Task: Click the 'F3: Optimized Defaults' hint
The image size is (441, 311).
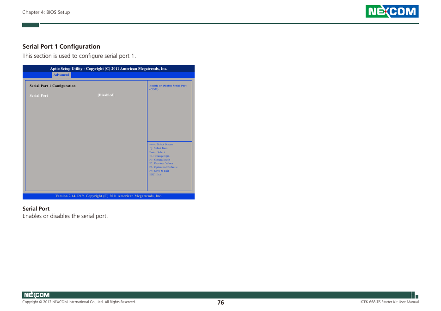Action: [163, 167]
